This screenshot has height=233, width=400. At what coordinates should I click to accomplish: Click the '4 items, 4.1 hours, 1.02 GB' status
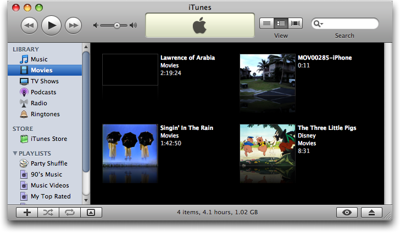click(x=218, y=212)
